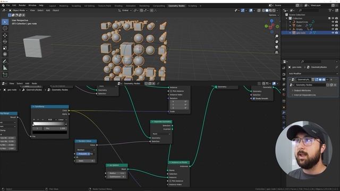Screen dimensions: 340x191
Task: Toggle Pick Instance checkbox in Instance on Points node
Action: [171, 181]
